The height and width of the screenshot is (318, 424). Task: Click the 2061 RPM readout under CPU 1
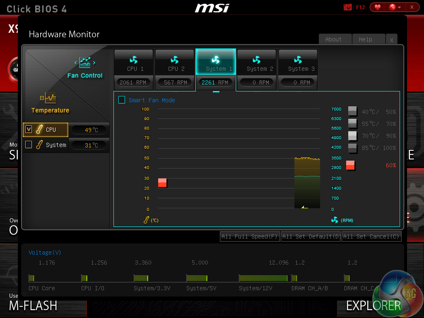pyautogui.click(x=133, y=82)
